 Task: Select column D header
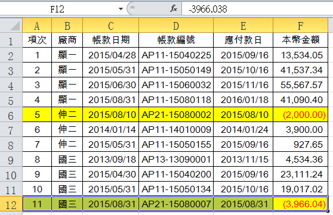click(x=176, y=26)
